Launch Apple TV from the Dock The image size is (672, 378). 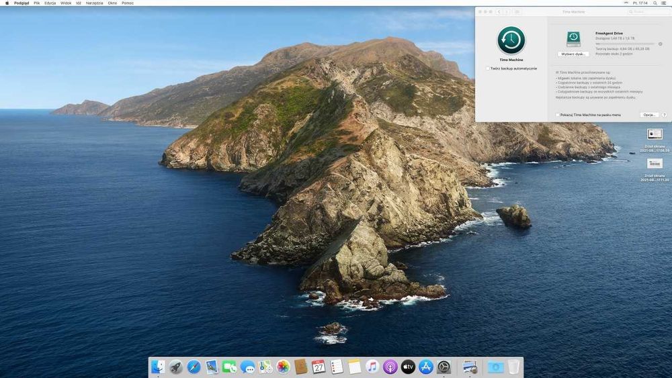tap(408, 367)
